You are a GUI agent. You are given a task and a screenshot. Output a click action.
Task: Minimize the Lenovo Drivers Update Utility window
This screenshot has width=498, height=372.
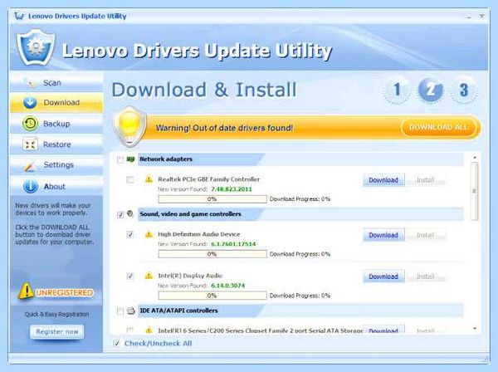click(x=469, y=17)
